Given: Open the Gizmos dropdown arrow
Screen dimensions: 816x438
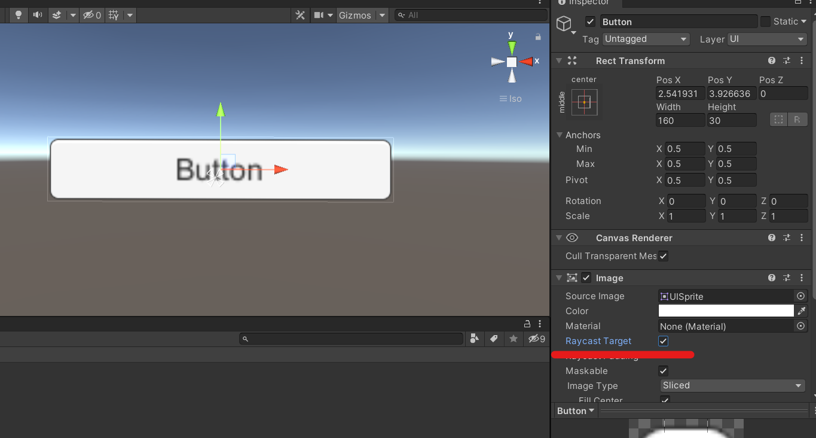Looking at the screenshot, I should coord(382,15).
